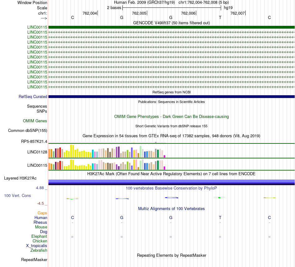Click the LINC01128 GTEx expression bar chart
Screen dimensions: 295x267
coord(107,151)
